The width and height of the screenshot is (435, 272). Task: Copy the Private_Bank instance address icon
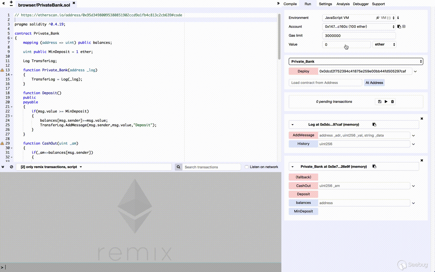(374, 167)
